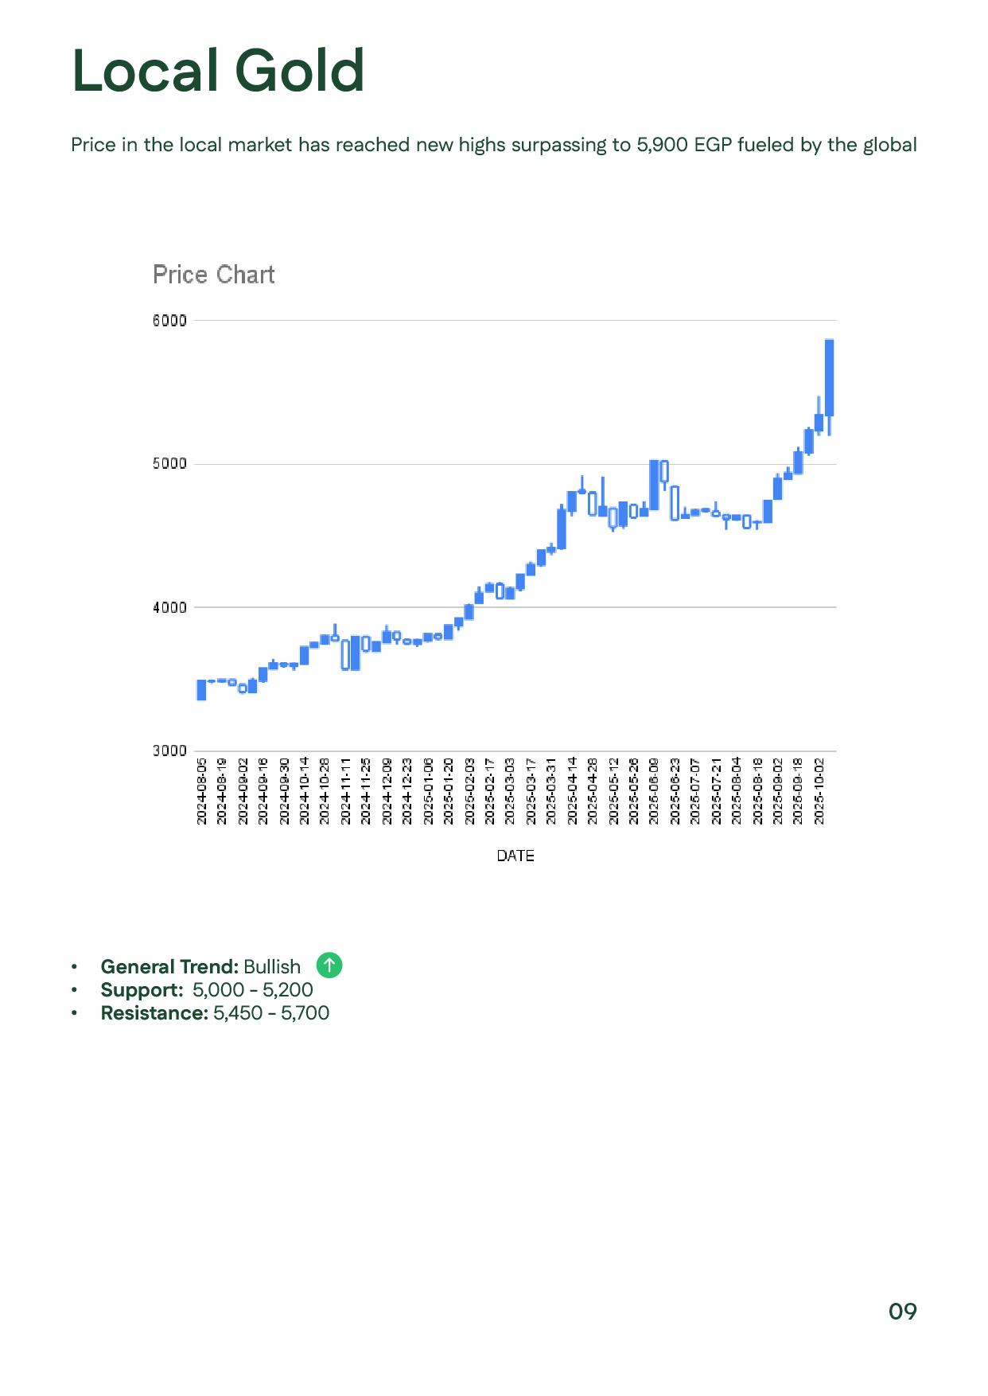Screen dimensions: 988x1396
Task: Click the 2025-10-02 date label
Action: pos(820,790)
